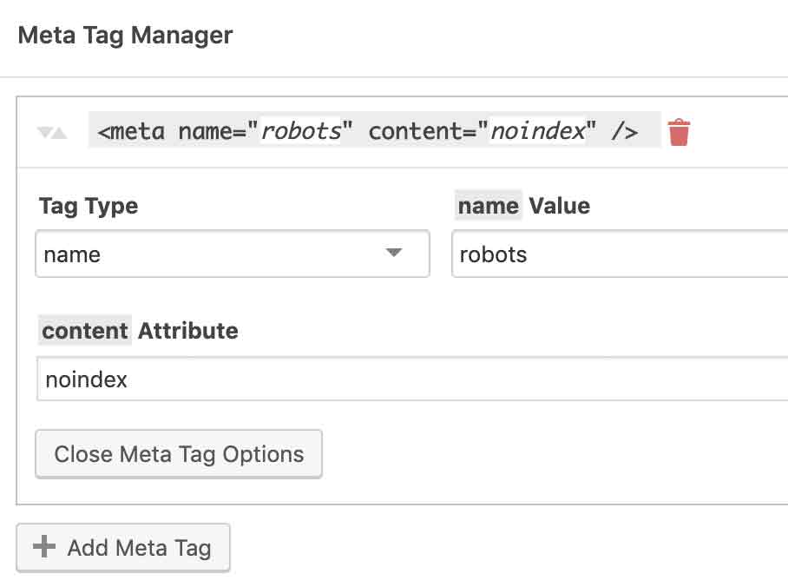
Task: Click the upward expand triangle icon
Action: 59,132
